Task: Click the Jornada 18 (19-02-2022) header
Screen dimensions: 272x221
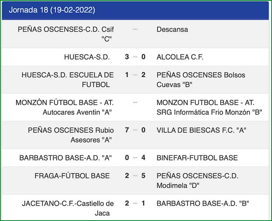Action: (x=52, y=10)
